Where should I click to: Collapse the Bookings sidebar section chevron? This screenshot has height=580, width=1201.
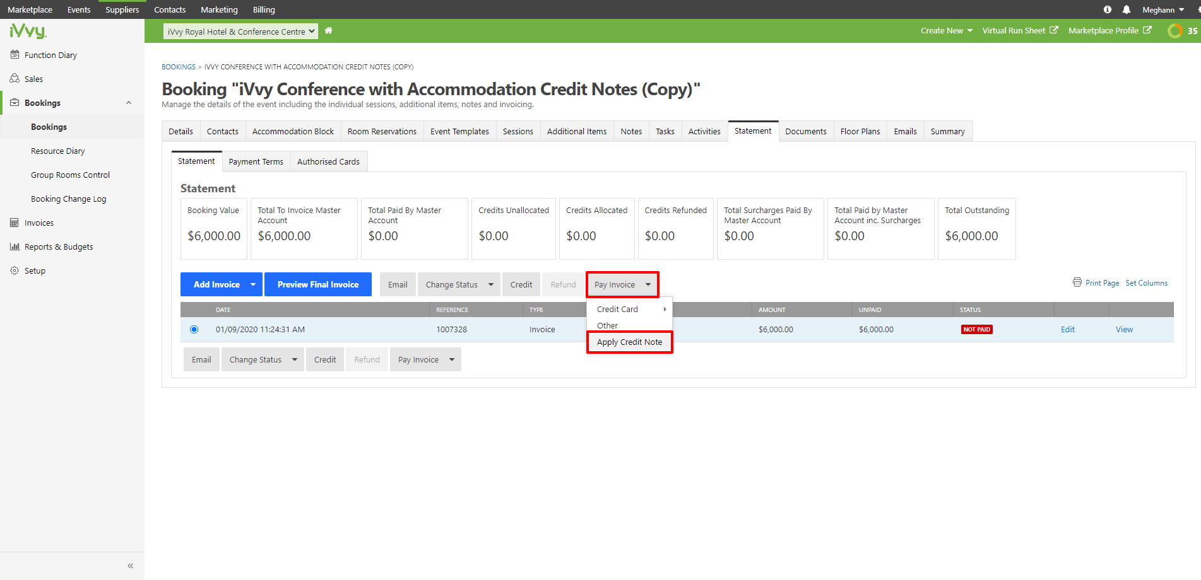[129, 103]
